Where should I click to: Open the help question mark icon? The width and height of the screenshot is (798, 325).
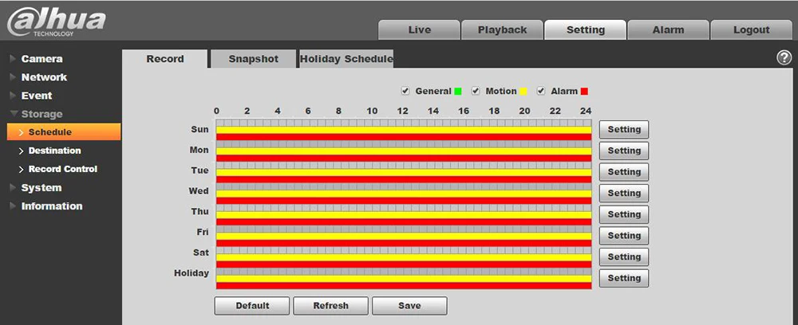[x=784, y=58]
